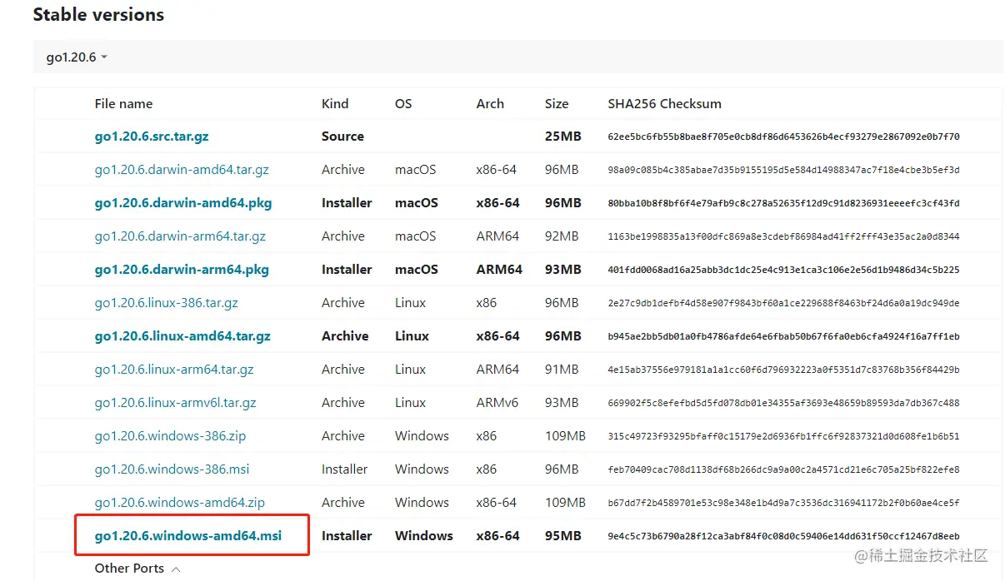This screenshot has height=581, width=1005.
Task: Click the File name column header
Action: [123, 104]
